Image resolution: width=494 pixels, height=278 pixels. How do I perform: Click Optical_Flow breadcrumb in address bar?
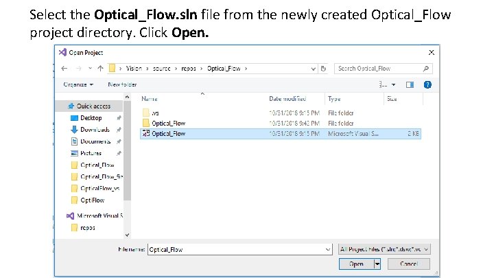[x=224, y=69]
